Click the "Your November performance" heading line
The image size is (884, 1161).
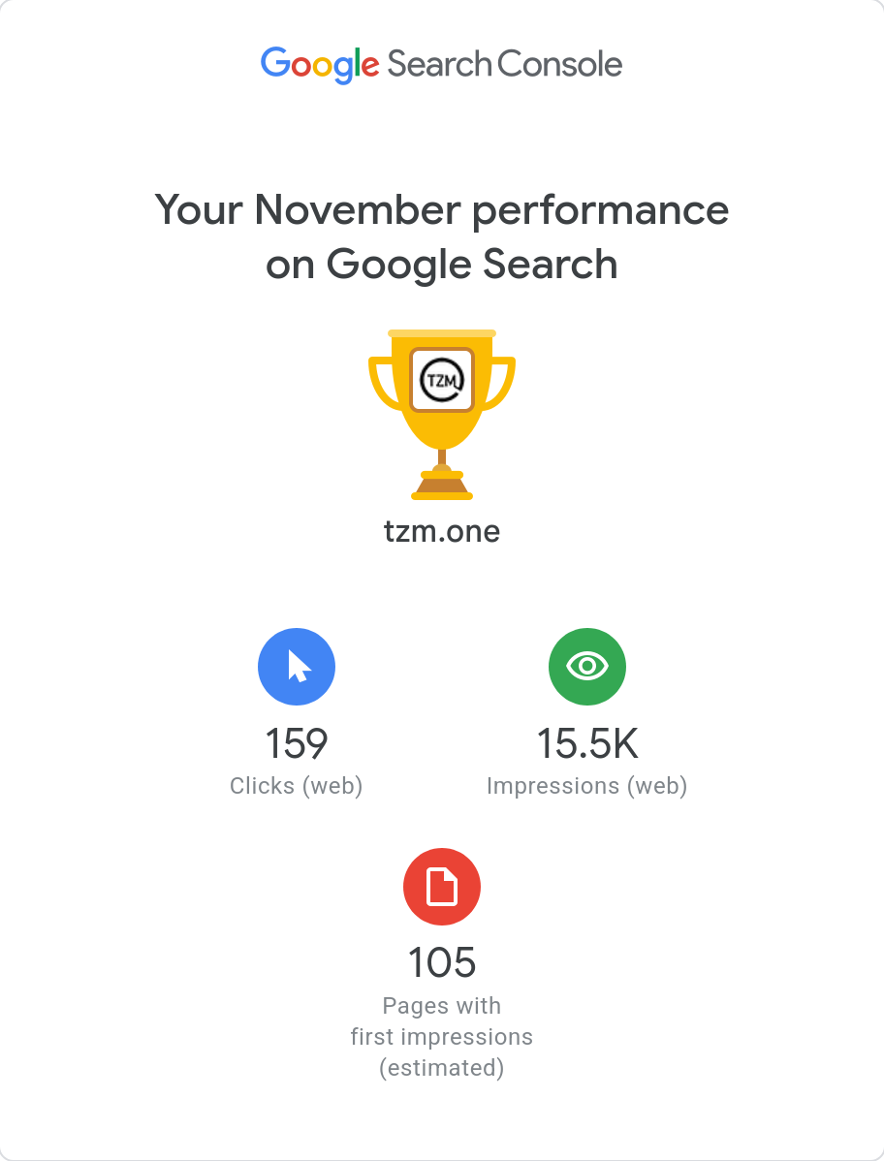(x=442, y=209)
